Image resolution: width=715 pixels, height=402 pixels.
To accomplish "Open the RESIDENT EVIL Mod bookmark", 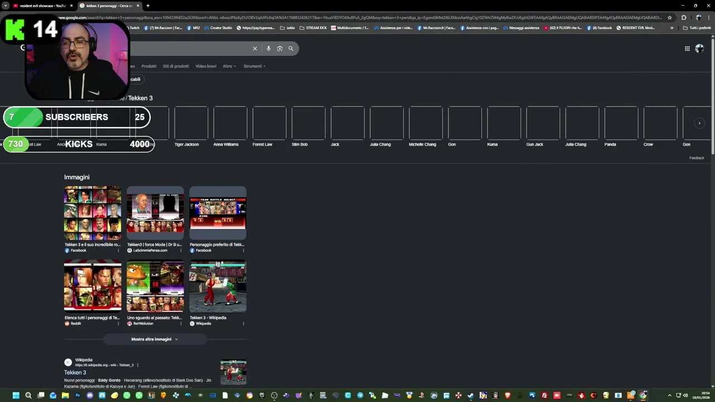I will pos(635,27).
